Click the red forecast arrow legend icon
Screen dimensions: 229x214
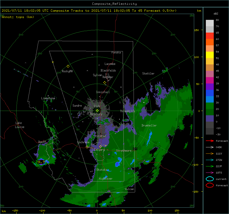point(210,141)
